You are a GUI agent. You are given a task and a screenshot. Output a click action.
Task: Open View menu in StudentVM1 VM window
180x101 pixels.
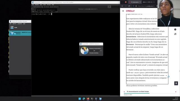[41, 5]
